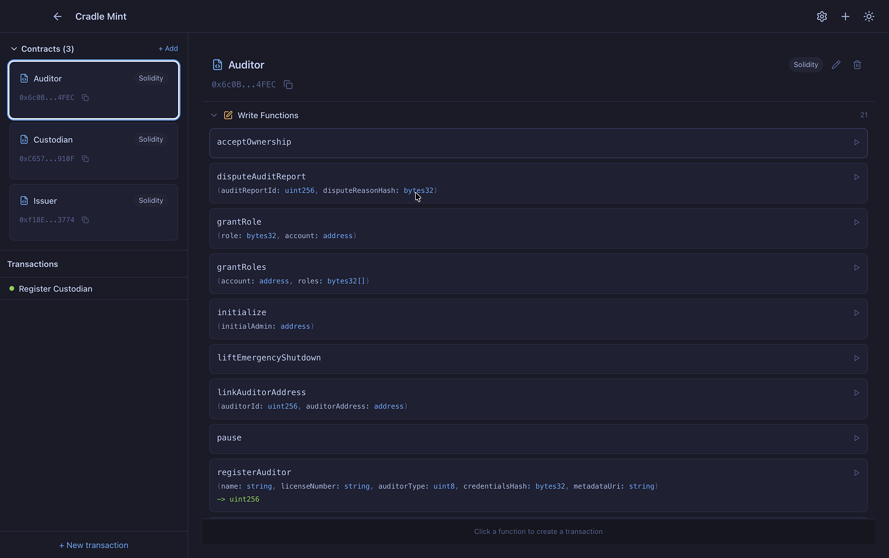Execute the acceptOwnership function via its play icon
Screen dimensions: 889x558
pos(856,142)
